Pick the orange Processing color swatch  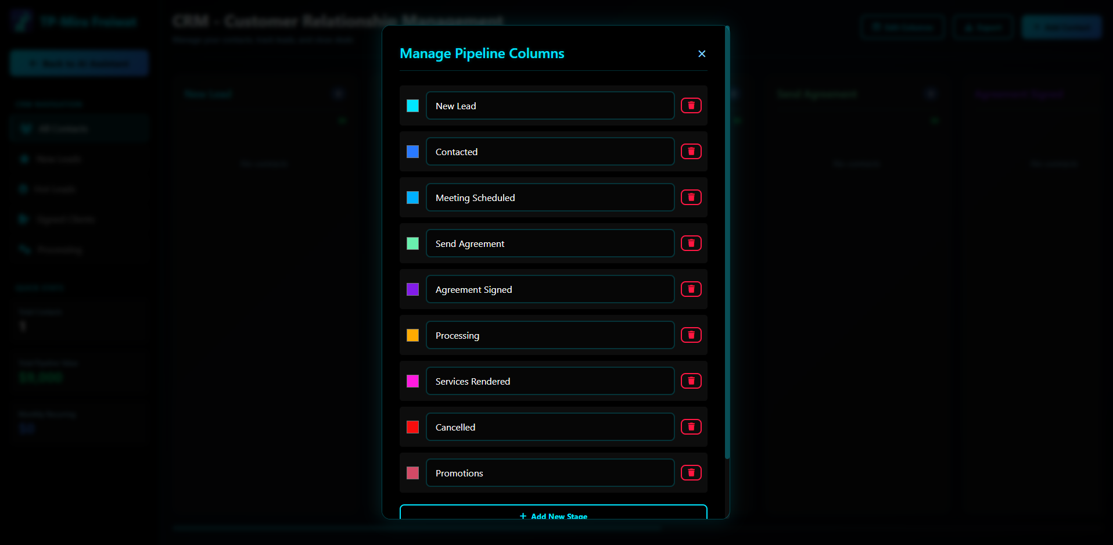(x=412, y=335)
